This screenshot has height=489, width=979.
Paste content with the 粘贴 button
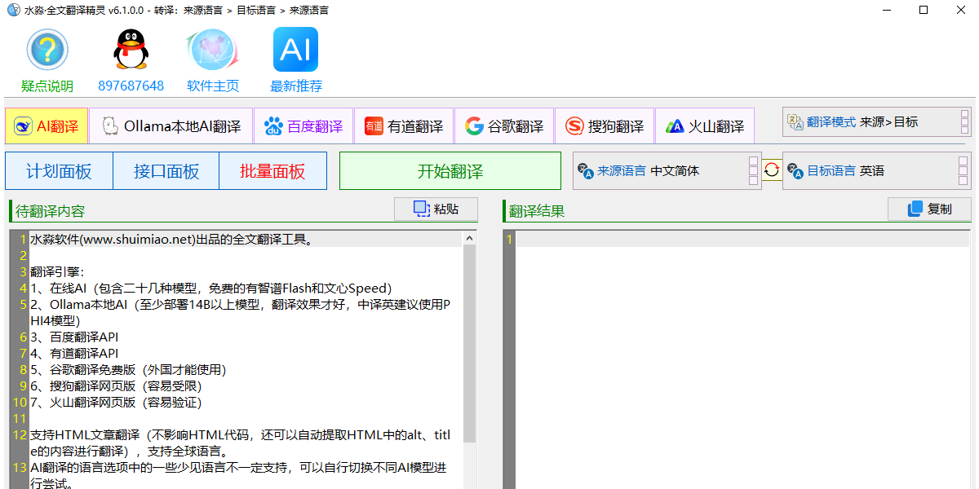(x=436, y=209)
